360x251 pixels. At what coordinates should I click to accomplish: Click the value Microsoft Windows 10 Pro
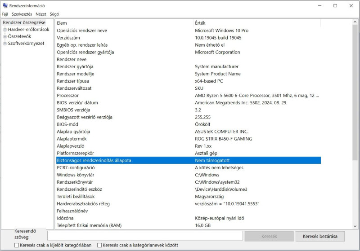coord(221,31)
